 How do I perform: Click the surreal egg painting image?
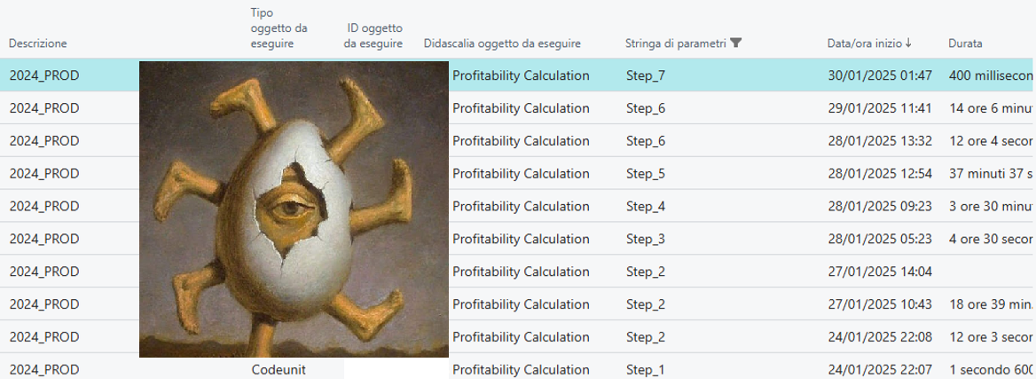294,209
